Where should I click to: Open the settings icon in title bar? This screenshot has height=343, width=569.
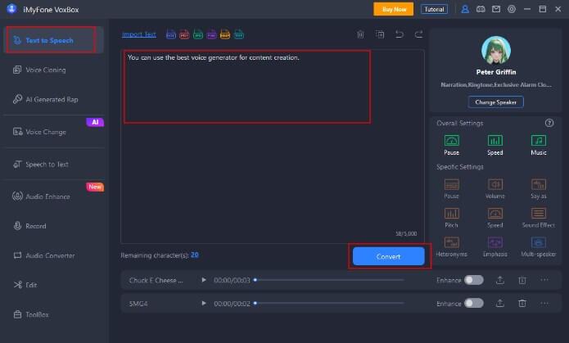click(512, 10)
